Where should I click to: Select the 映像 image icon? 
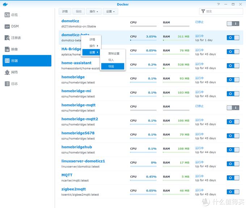(7, 49)
